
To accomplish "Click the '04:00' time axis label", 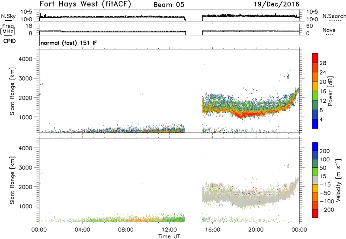I will pos(82,230).
